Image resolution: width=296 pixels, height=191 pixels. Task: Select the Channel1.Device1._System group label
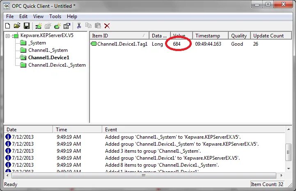[x=57, y=65]
